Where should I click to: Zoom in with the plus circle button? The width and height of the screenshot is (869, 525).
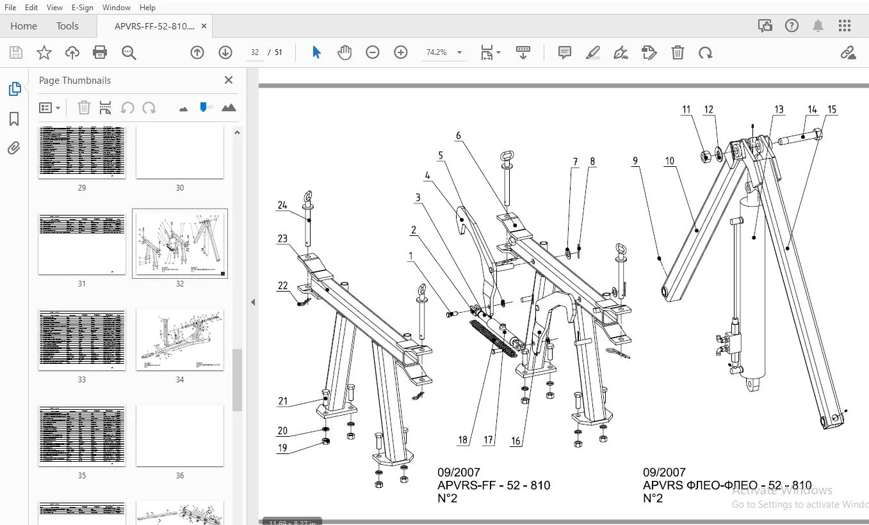[401, 52]
